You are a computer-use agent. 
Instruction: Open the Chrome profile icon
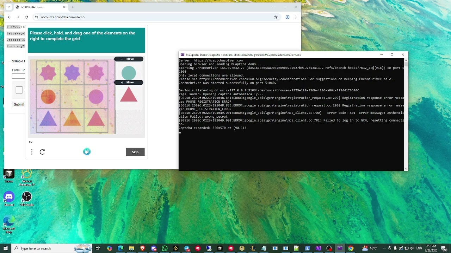pos(288,17)
